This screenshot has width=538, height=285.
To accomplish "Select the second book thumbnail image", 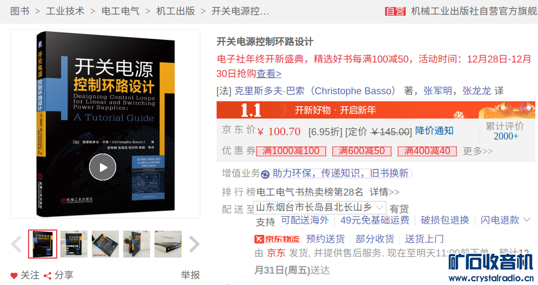I will click(74, 244).
